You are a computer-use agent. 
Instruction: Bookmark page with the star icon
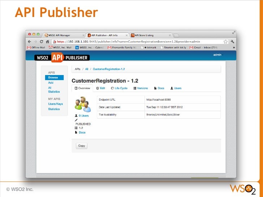pyautogui.click(x=225, y=41)
